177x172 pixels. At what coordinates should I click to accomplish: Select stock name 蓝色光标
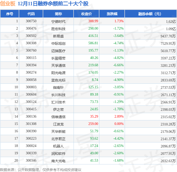58,80
